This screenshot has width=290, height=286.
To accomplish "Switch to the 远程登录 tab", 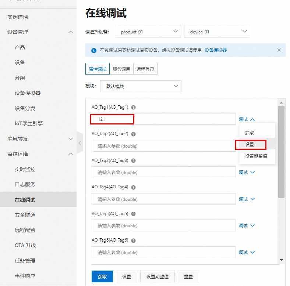I will [145, 69].
